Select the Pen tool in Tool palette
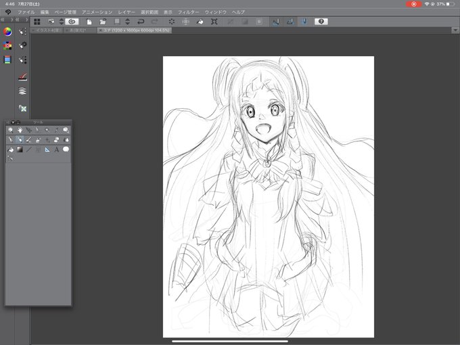 11,140
